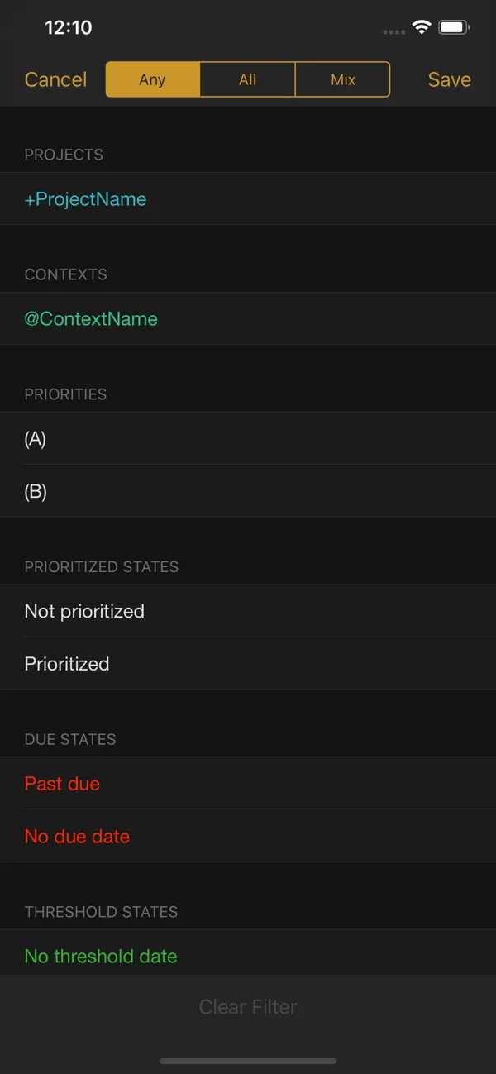Tap the Wi-Fi icon in status bar

[423, 26]
